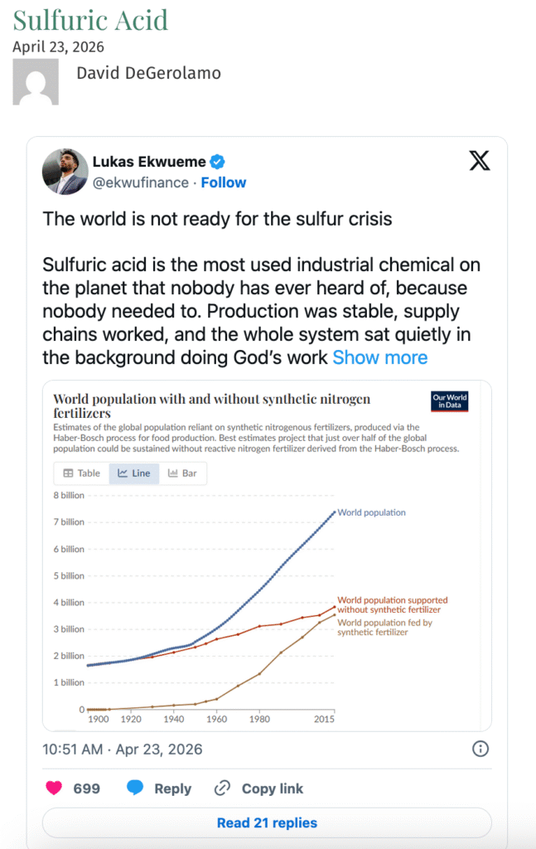Switch to the Bar chart tab

pyautogui.click(x=182, y=473)
